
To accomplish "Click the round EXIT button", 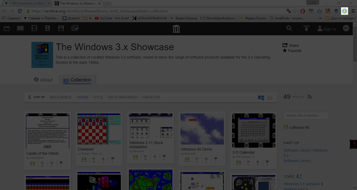I will point(346,28).
